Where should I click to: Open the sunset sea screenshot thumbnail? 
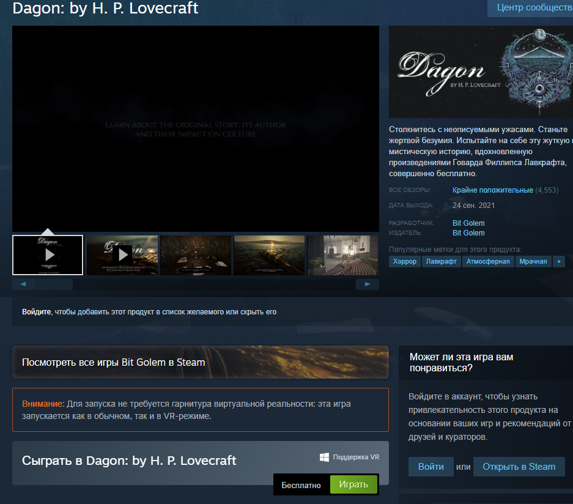point(269,254)
